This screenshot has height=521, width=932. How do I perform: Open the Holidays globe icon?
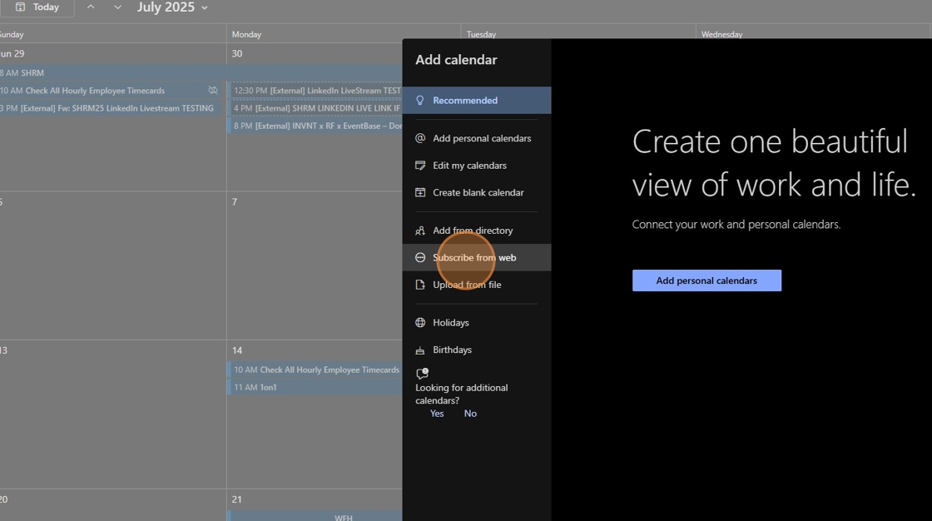click(x=420, y=323)
